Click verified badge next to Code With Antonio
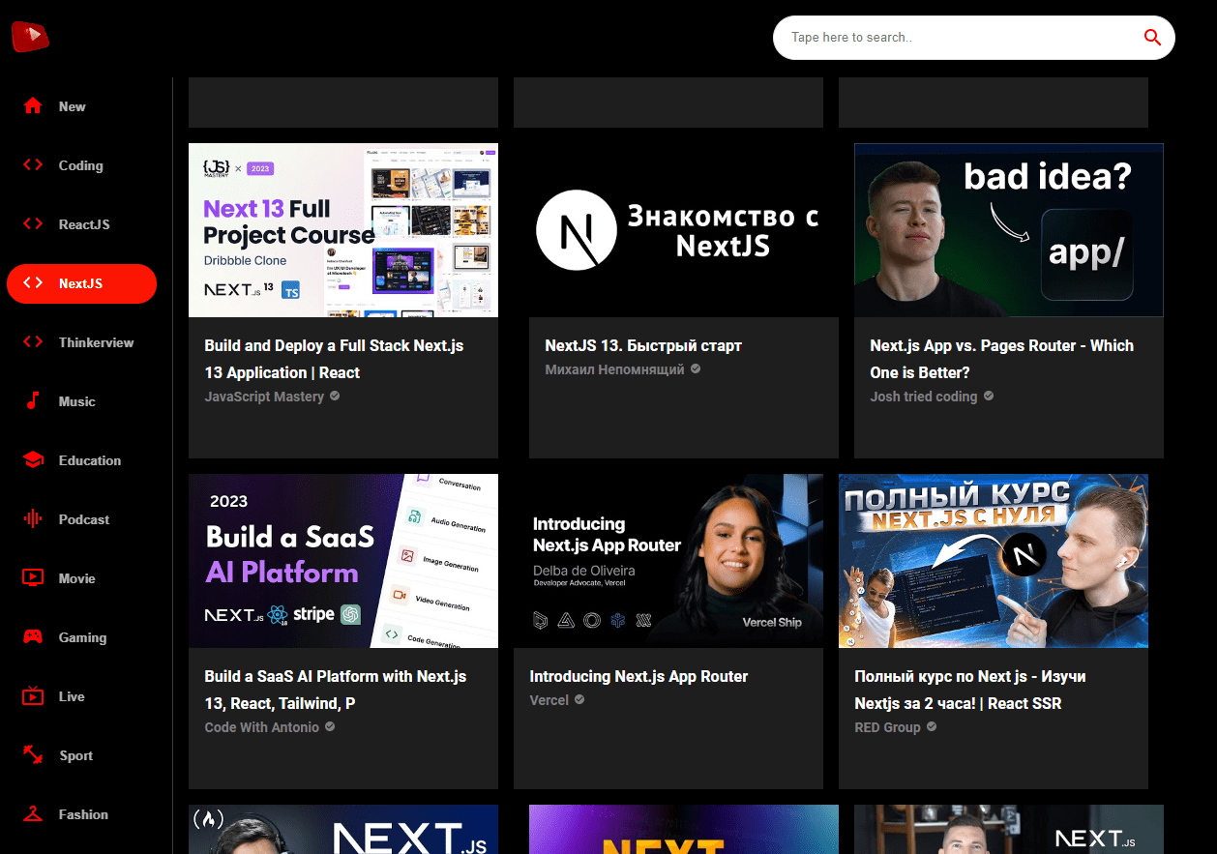Screen dimensions: 1217x854 [330, 727]
